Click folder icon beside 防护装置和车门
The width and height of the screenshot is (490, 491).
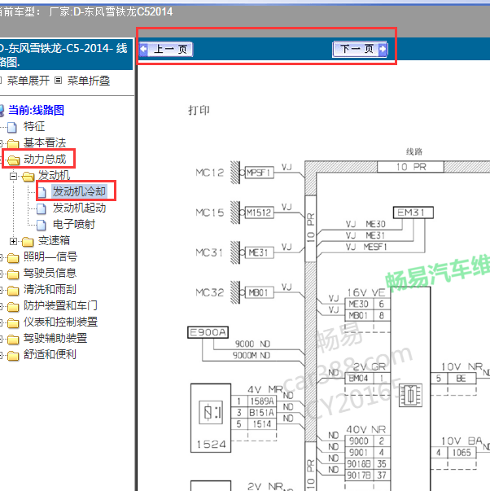13,306
